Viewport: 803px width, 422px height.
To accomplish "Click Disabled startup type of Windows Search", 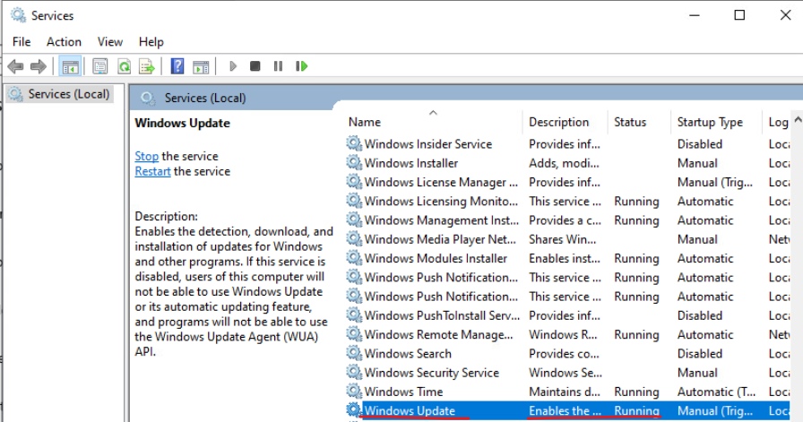I will coord(700,354).
